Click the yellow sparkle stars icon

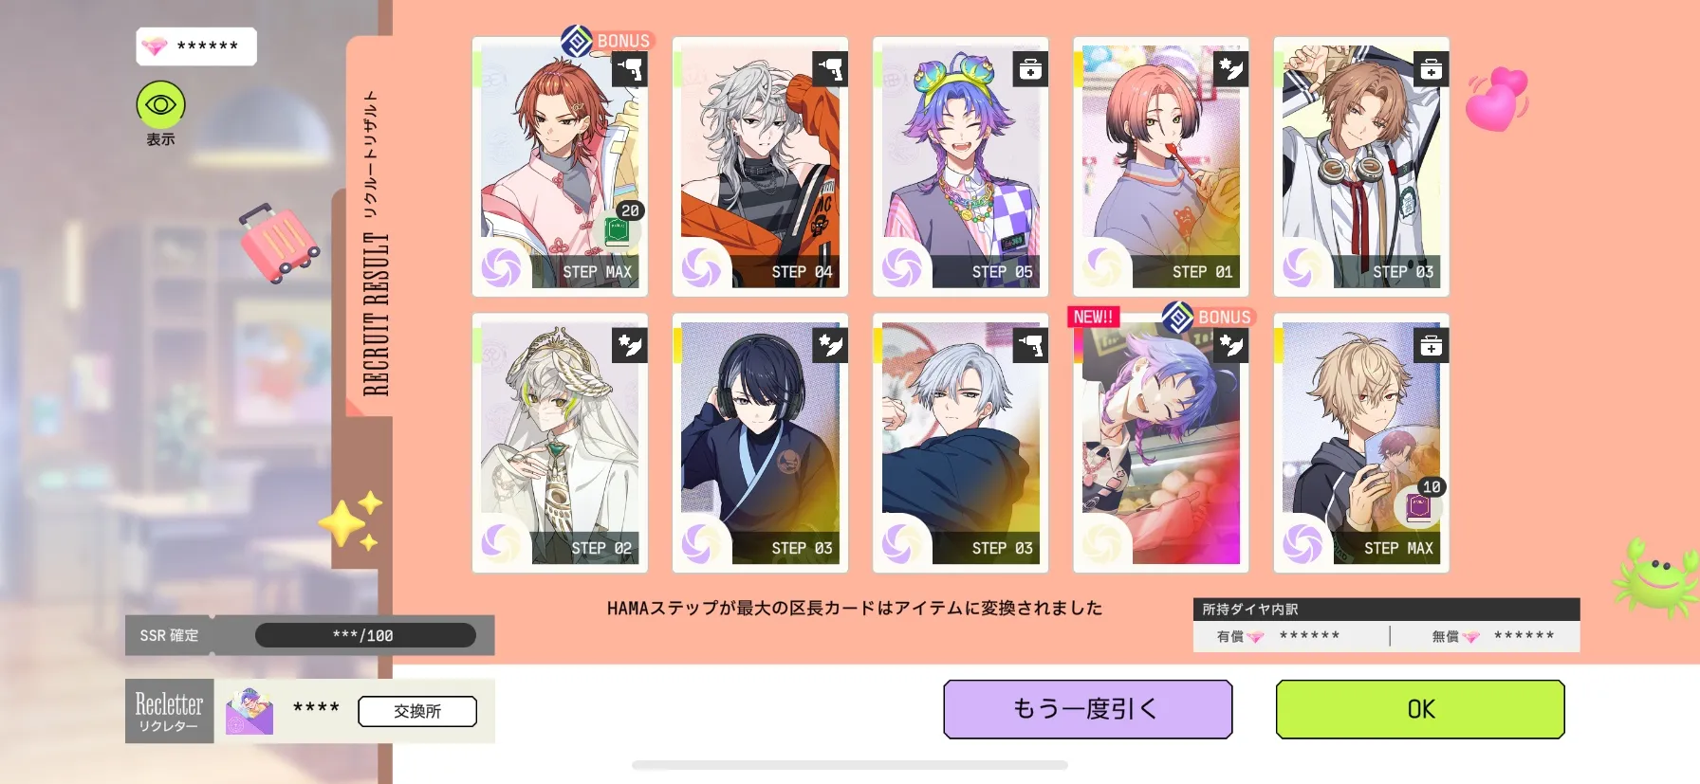350,520
